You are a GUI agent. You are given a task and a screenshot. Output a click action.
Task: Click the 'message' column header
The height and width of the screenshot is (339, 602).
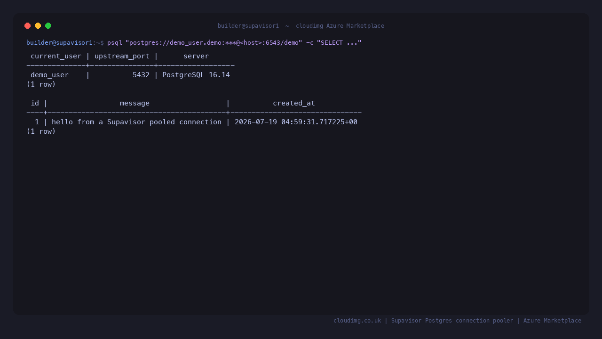click(135, 103)
